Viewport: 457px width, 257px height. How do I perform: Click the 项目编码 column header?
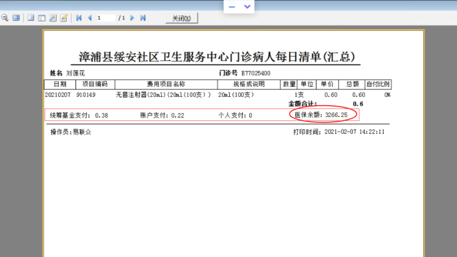(x=95, y=84)
